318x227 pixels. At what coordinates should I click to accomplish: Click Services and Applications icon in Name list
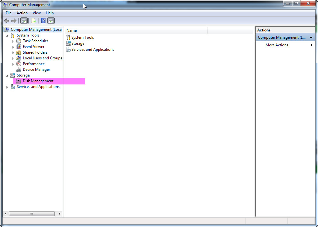(x=69, y=50)
